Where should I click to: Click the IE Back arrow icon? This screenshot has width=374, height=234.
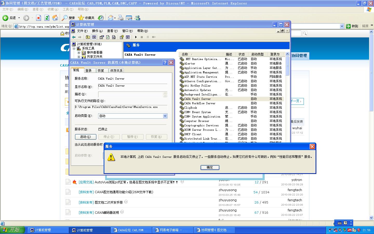5,18
